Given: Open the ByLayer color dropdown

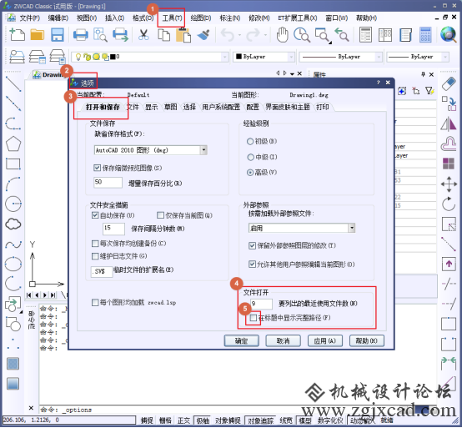Looking at the screenshot, I should [291, 57].
